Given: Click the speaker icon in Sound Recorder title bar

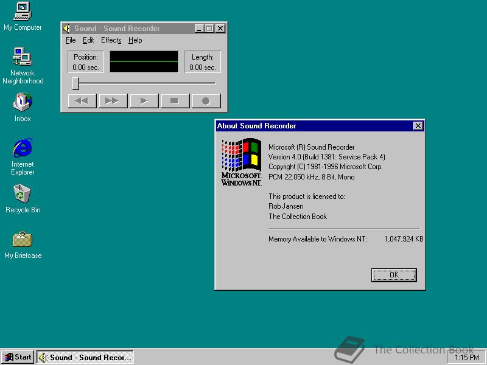Looking at the screenshot, I should [66, 29].
